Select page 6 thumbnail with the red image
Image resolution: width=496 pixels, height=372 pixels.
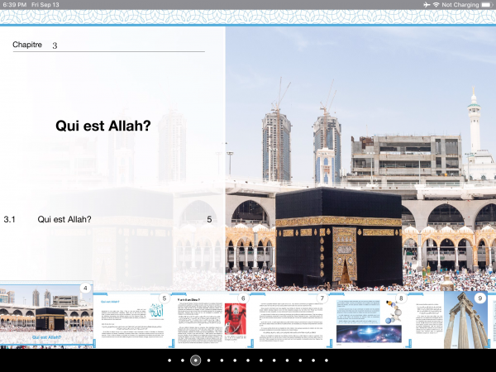click(212, 321)
